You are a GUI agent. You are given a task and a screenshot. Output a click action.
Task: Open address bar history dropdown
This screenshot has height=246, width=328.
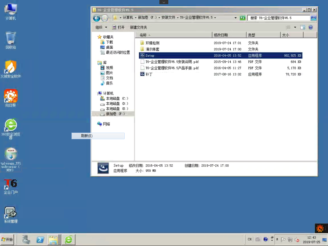coord(236,18)
